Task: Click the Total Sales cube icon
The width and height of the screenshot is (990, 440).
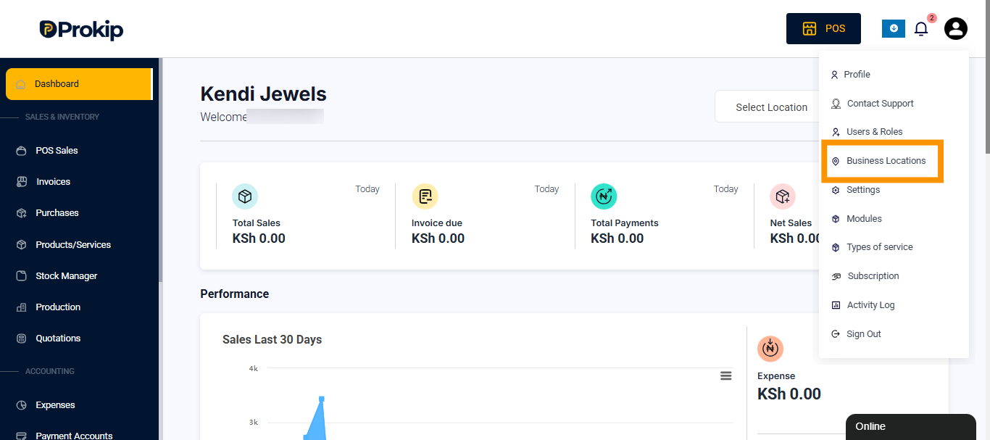Action: [245, 196]
